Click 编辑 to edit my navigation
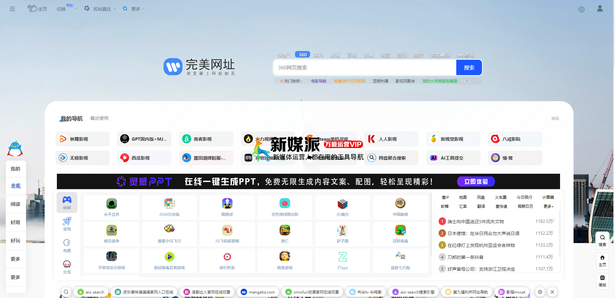 click(x=555, y=118)
